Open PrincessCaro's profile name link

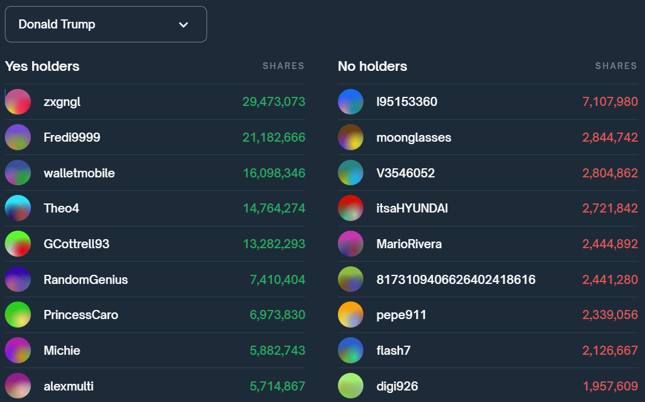[x=81, y=315]
